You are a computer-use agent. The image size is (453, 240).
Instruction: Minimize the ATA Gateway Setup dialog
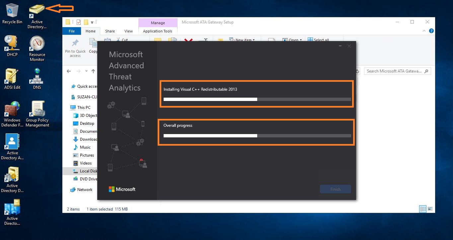pos(340,46)
